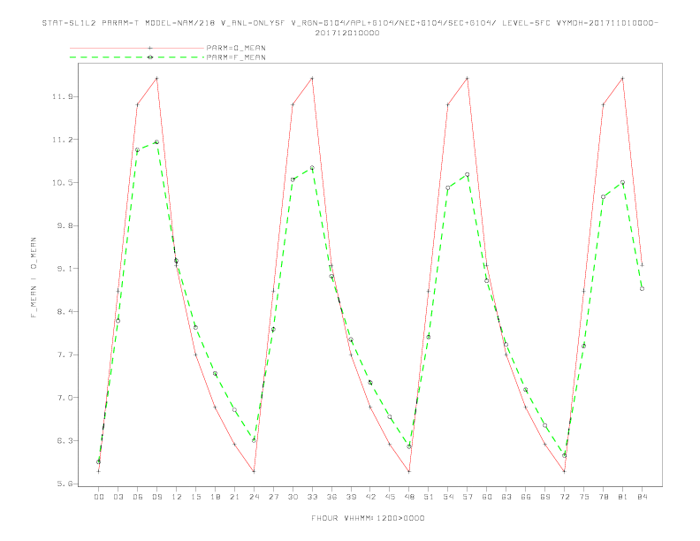Click the 72 forecast hour tick label
Image resolution: width=700 pixels, height=541 pixels.
click(x=564, y=497)
